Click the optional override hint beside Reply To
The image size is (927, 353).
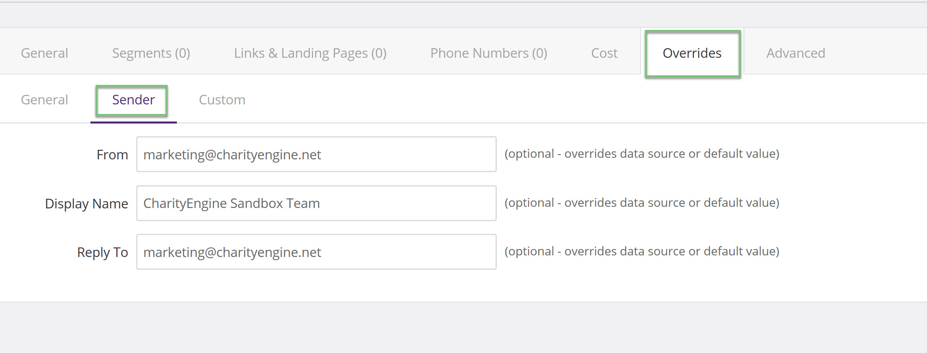point(642,251)
